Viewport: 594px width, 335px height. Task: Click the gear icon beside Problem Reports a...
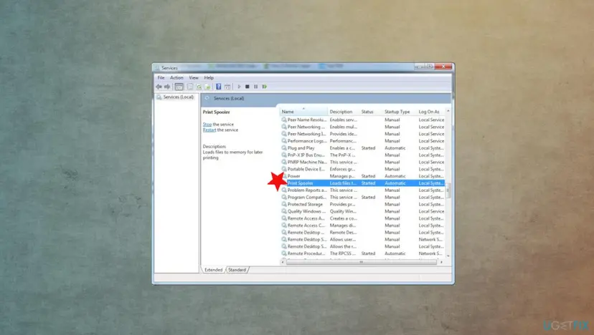pos(284,190)
